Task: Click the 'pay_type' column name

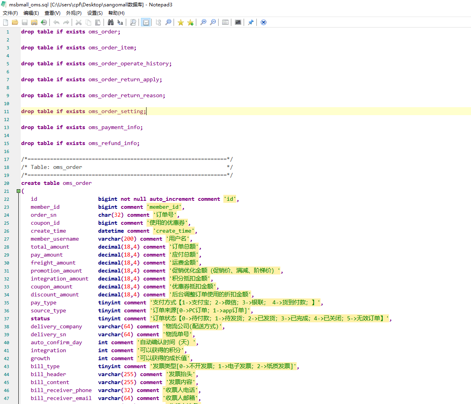Action: (43, 303)
